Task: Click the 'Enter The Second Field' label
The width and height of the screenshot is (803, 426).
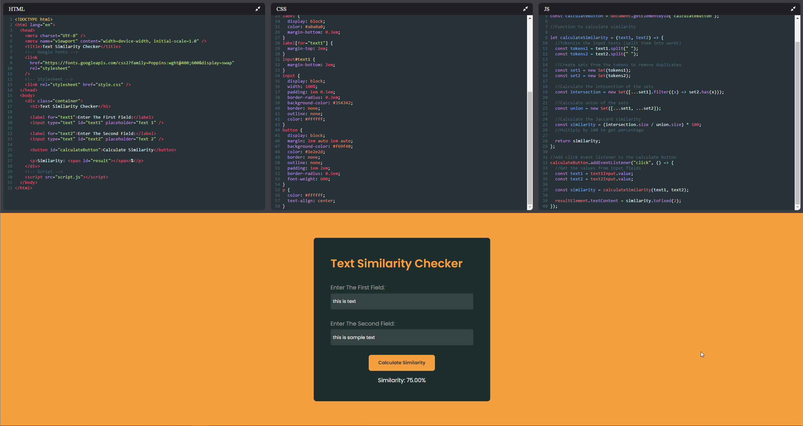Action: [x=362, y=324]
